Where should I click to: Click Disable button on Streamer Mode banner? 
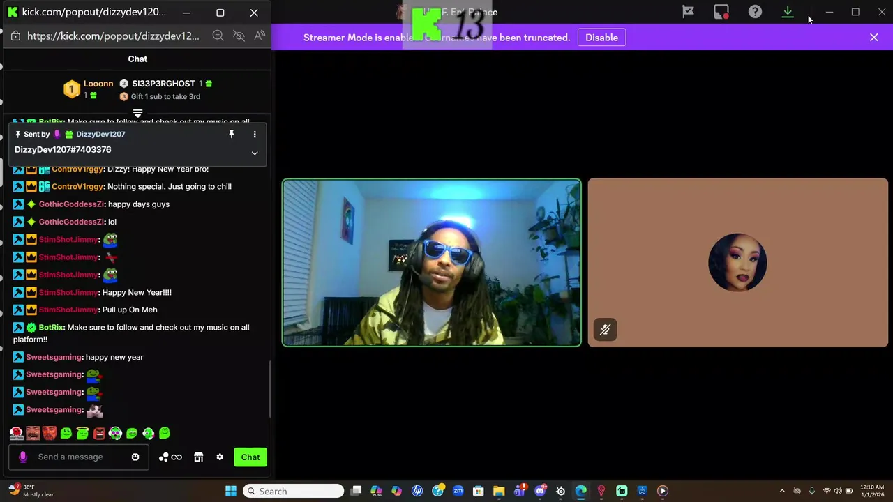601,38
